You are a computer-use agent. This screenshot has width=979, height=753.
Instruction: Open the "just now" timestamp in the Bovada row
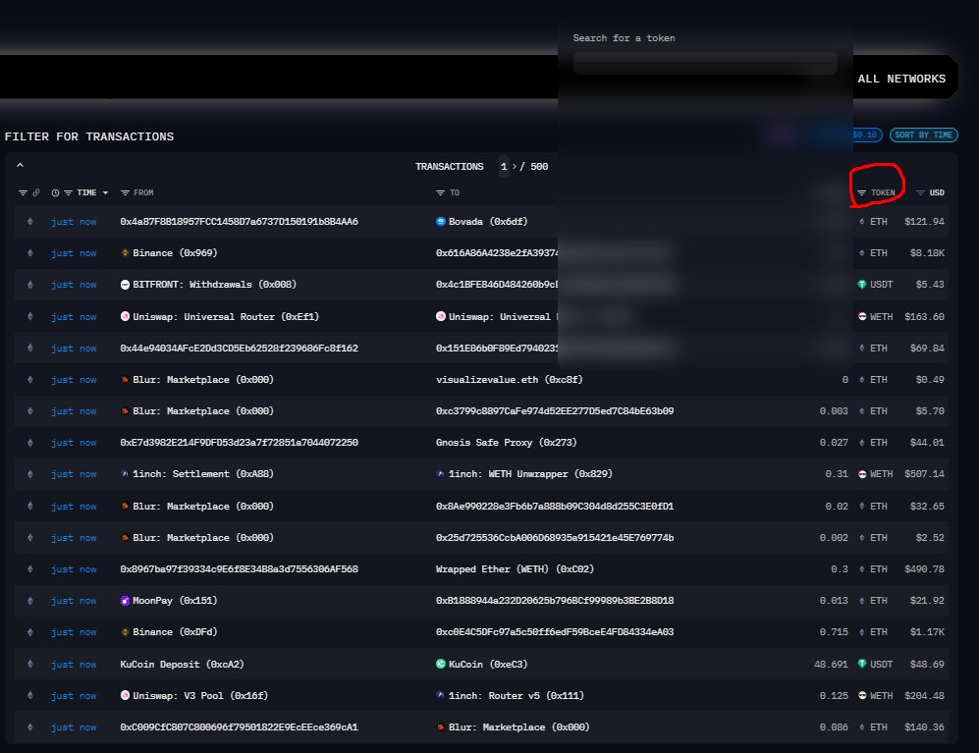(74, 222)
